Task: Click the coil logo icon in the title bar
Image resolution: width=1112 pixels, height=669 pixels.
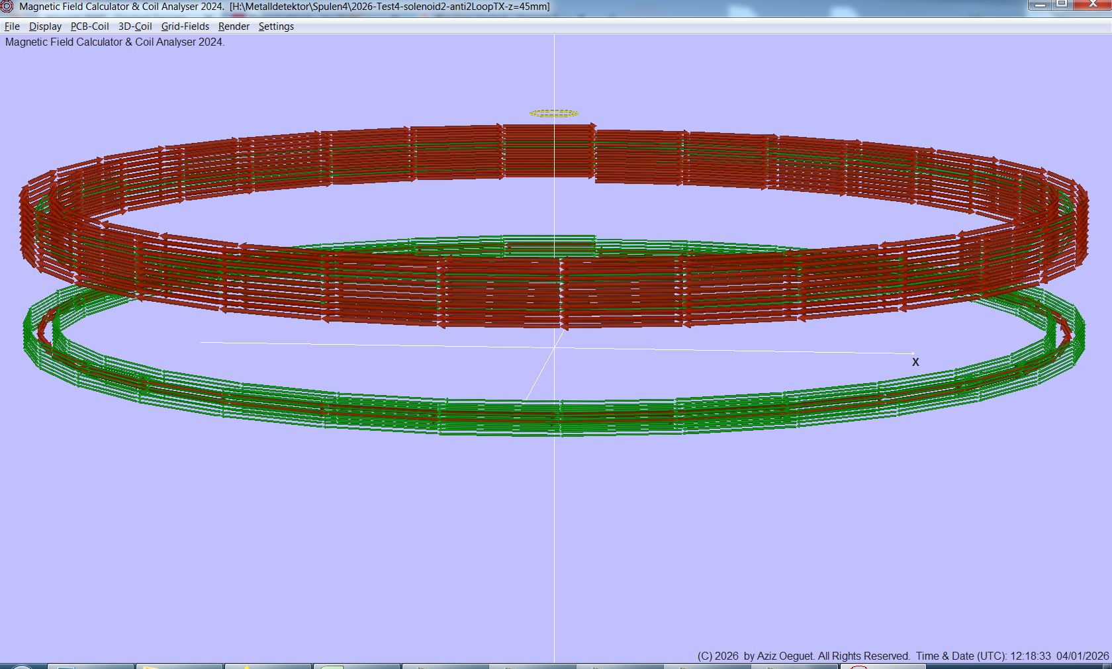Action: tap(7, 6)
